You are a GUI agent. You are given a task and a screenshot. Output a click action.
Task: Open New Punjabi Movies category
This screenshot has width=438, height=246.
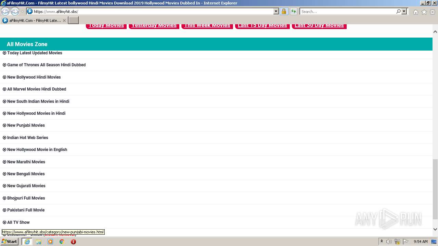pos(26,125)
